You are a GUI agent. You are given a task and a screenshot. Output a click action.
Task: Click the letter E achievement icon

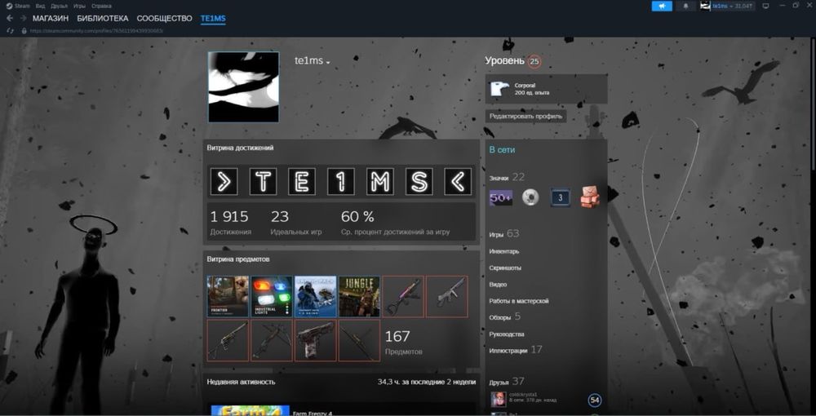tap(302, 181)
